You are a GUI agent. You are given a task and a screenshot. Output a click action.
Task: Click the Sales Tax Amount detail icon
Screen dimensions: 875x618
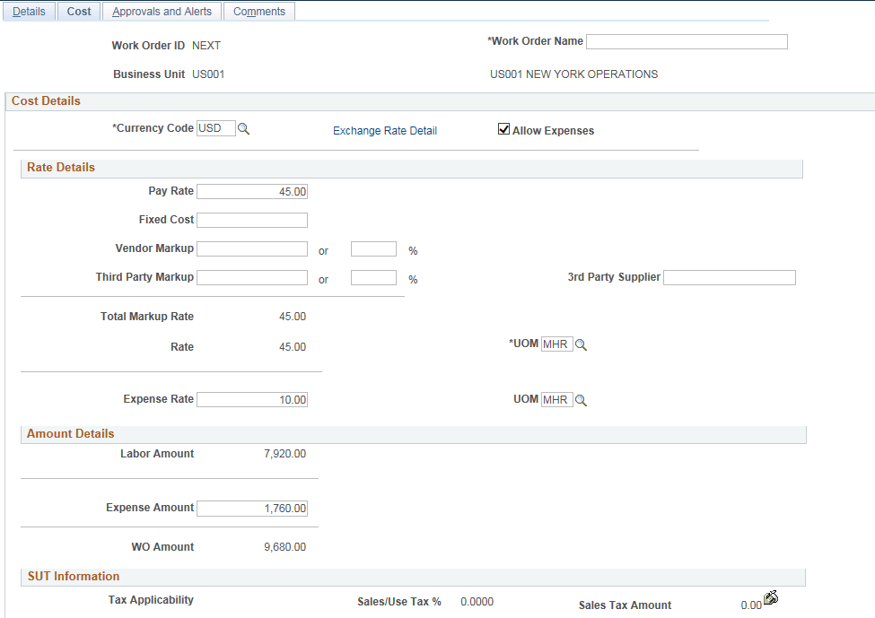(771, 597)
